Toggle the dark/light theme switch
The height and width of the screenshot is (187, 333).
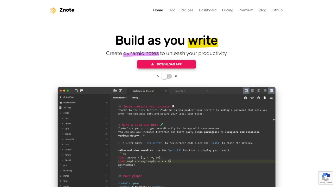(166, 76)
